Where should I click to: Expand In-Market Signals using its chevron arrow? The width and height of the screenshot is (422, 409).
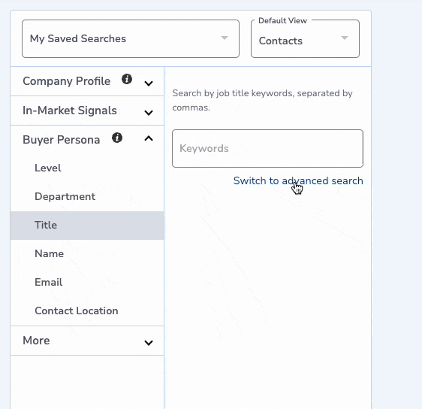149,112
